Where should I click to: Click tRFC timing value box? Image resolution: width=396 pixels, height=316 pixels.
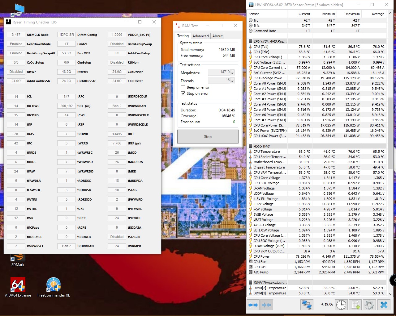click(x=67, y=97)
